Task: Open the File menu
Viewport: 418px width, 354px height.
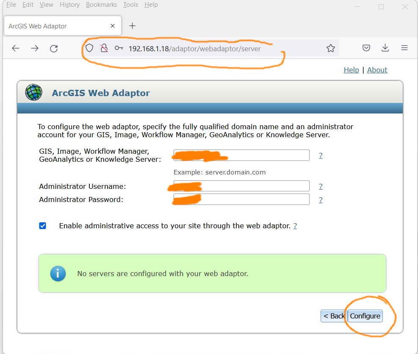Action: pos(11,5)
